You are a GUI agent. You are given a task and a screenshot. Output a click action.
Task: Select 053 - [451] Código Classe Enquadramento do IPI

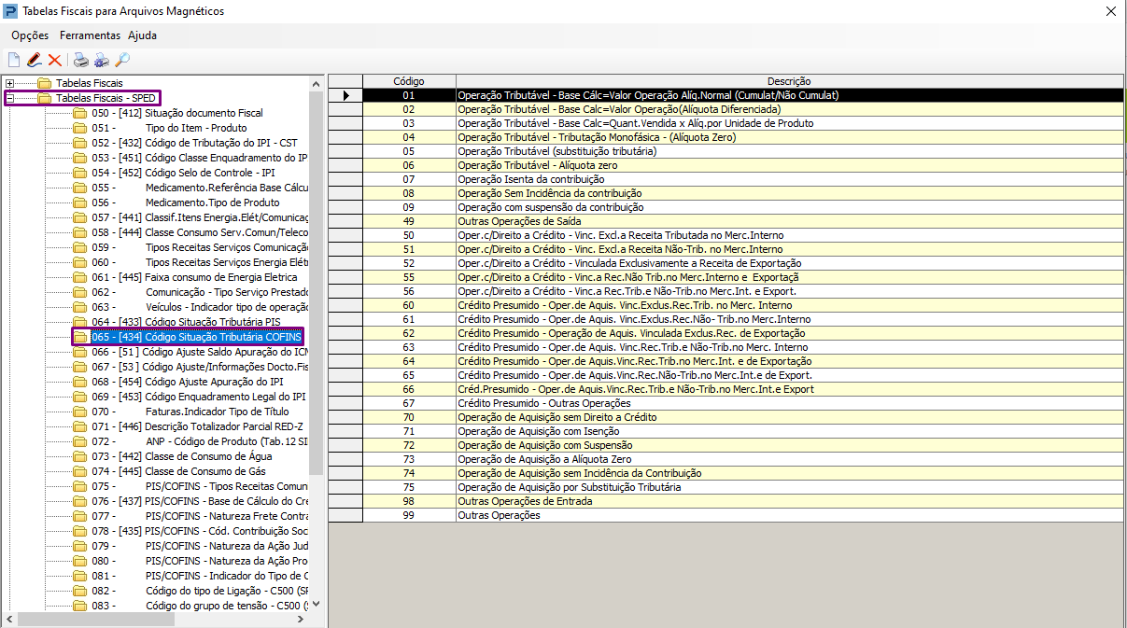click(200, 158)
